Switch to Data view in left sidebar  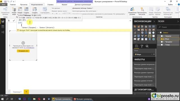tap(3, 27)
